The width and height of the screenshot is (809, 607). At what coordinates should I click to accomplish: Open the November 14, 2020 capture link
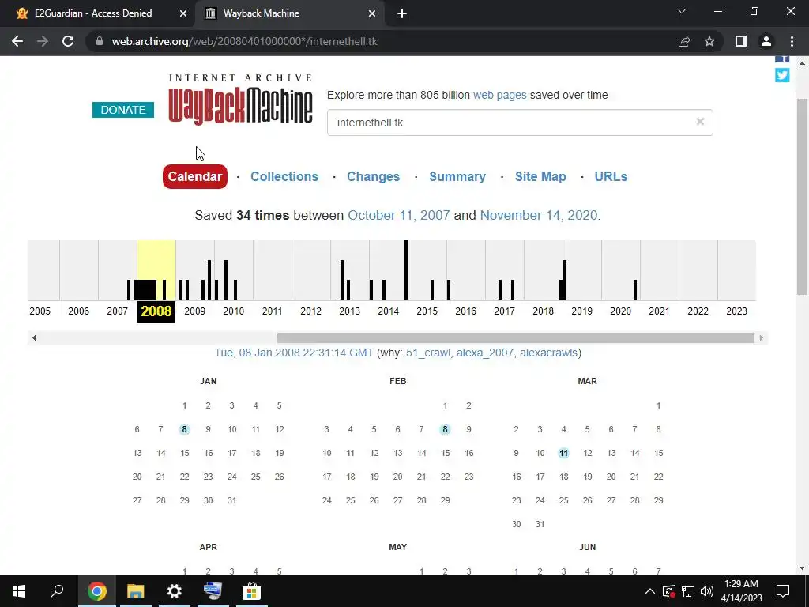539,215
